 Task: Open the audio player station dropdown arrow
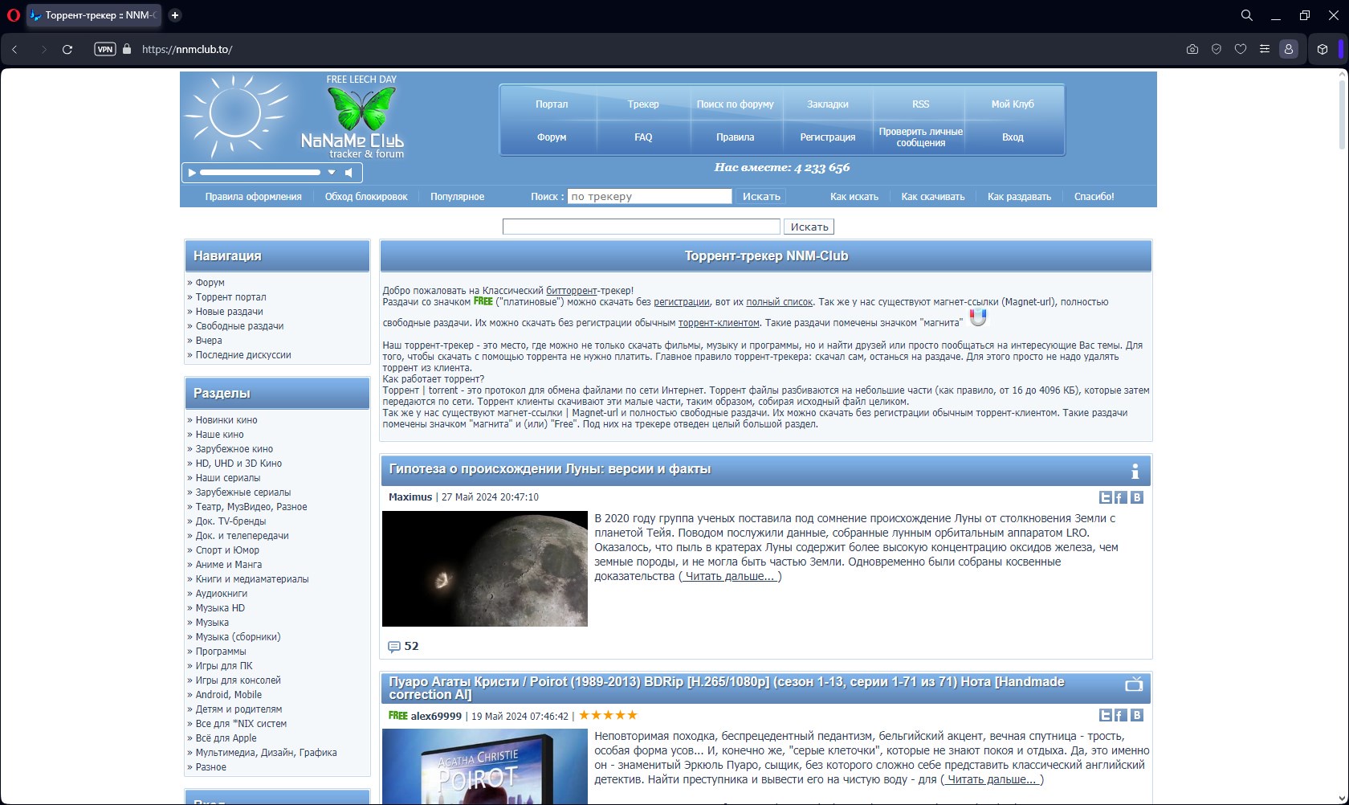coord(331,172)
